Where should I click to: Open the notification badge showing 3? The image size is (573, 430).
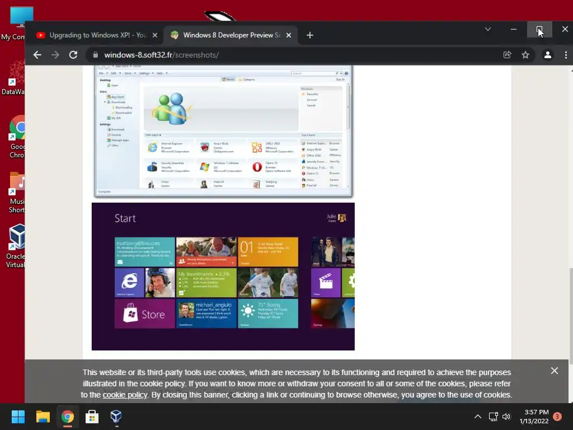pos(557,417)
